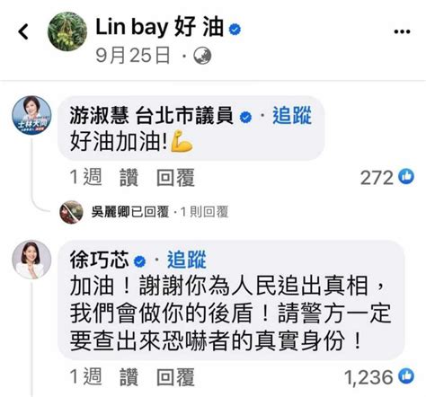
Task: Follow 游淑慧 台北市議員 via 追蹤
Action: pyautogui.click(x=292, y=116)
